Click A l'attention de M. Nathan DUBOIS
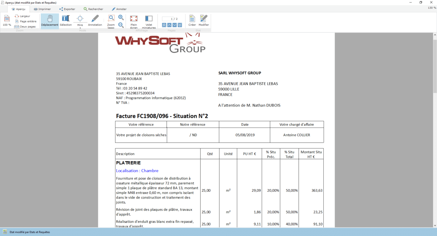437x236 pixels. click(249, 105)
